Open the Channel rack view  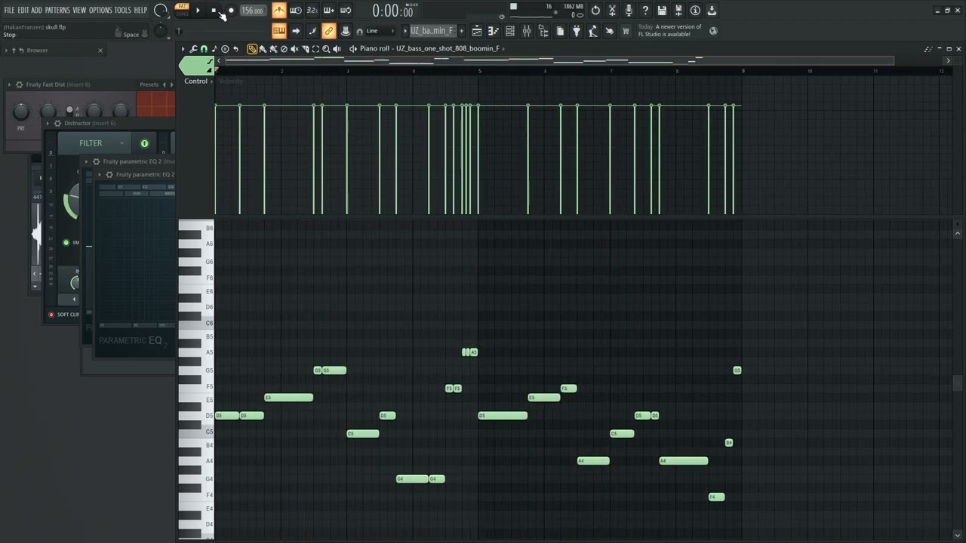tap(510, 31)
